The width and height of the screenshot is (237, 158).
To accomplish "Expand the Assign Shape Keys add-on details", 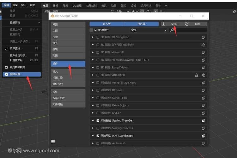I will coord(93,83).
